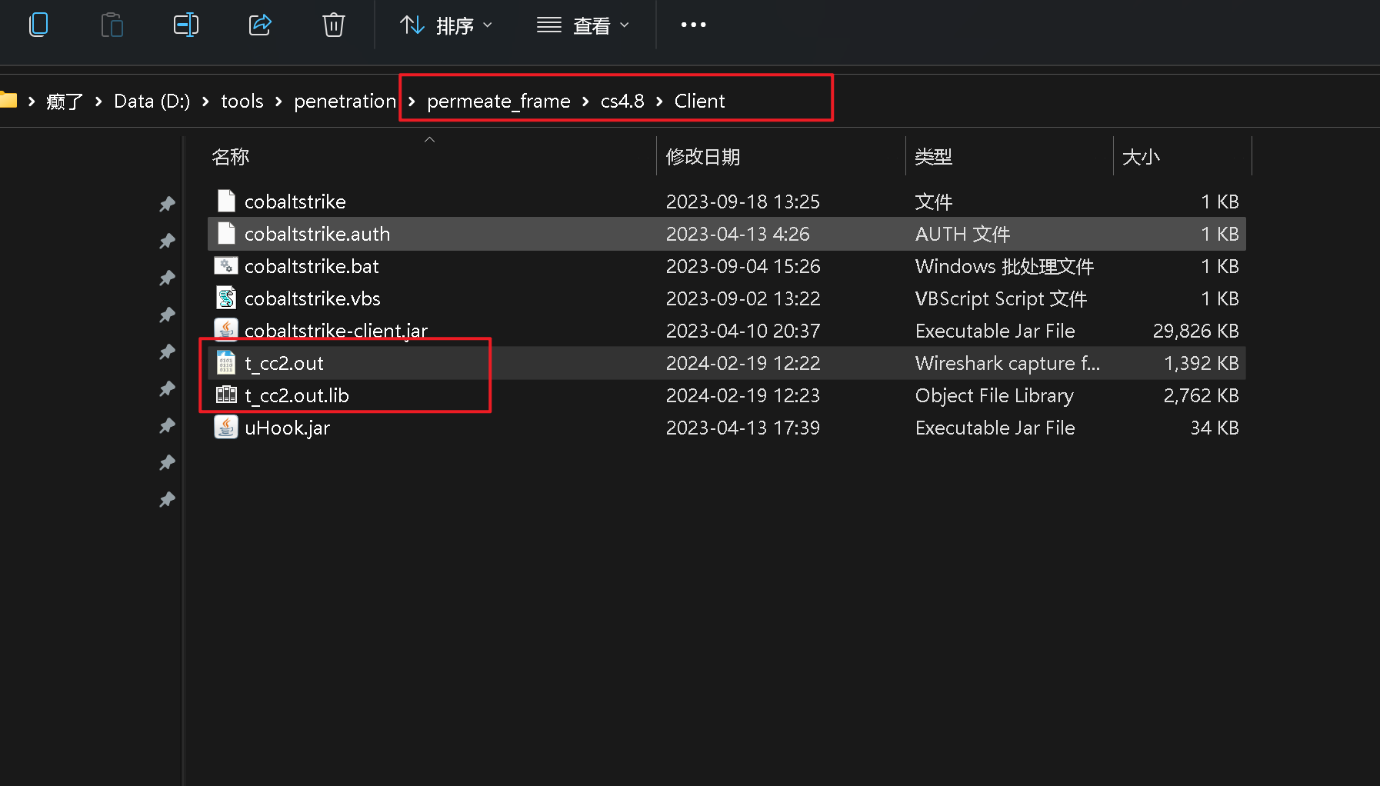Click the folder icon in the address bar
The width and height of the screenshot is (1380, 786).
coord(8,100)
